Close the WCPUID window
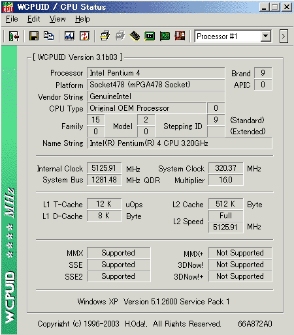This screenshot has width=294, height=335. click(x=287, y=7)
